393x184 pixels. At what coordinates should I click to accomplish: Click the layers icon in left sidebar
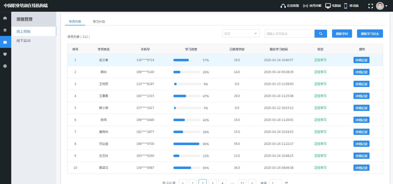tap(5, 30)
